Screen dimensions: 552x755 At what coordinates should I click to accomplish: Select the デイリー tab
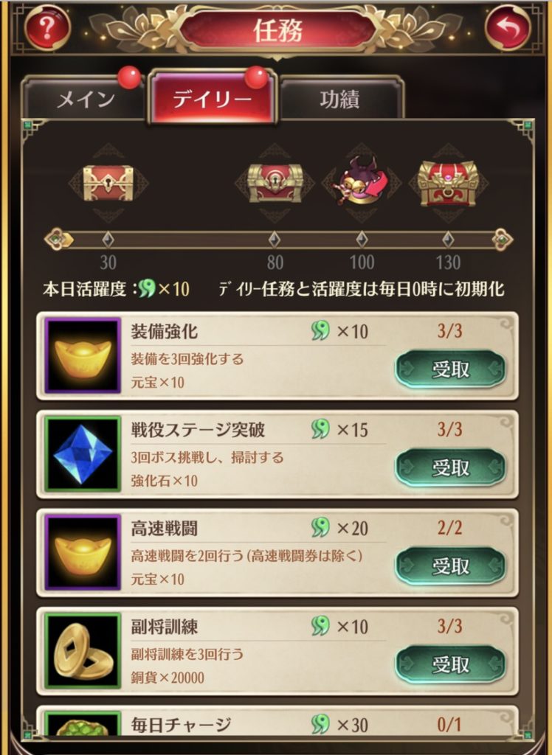tap(212, 98)
